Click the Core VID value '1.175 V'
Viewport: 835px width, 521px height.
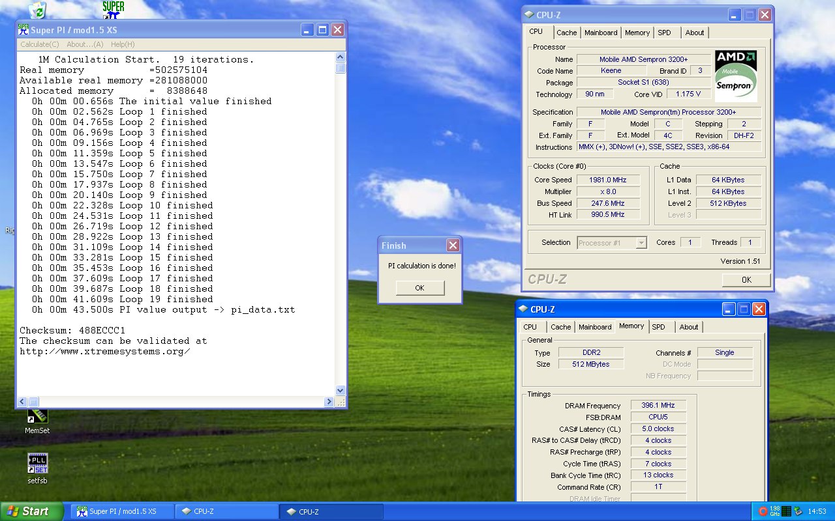click(x=688, y=94)
